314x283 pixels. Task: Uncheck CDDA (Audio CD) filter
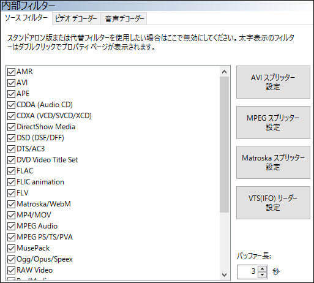[x=11, y=105]
